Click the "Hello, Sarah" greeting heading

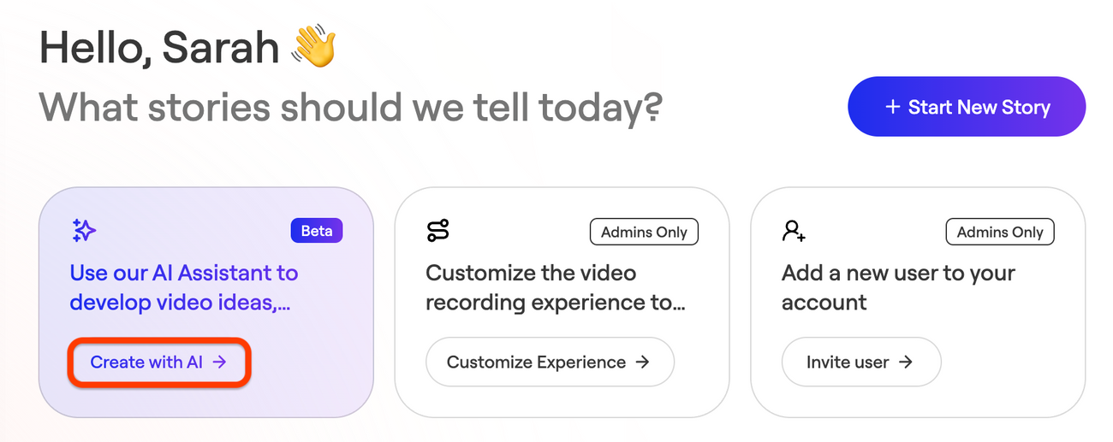coord(159,48)
